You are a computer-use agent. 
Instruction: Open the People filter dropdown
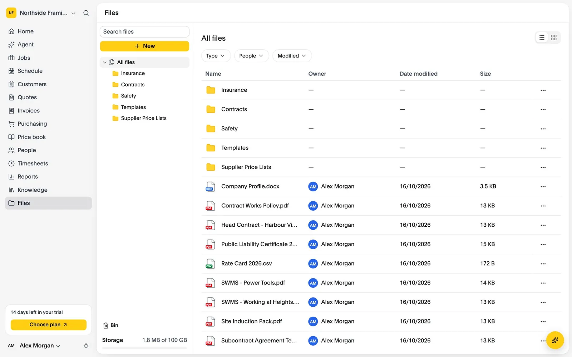tap(251, 56)
